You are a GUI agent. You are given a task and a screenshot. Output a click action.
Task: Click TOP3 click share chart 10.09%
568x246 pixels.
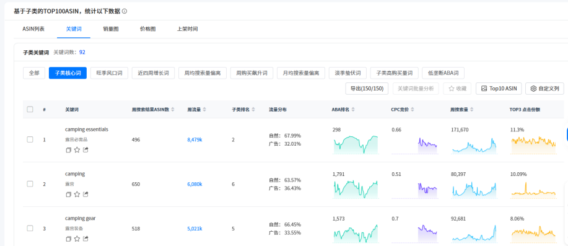(x=533, y=190)
